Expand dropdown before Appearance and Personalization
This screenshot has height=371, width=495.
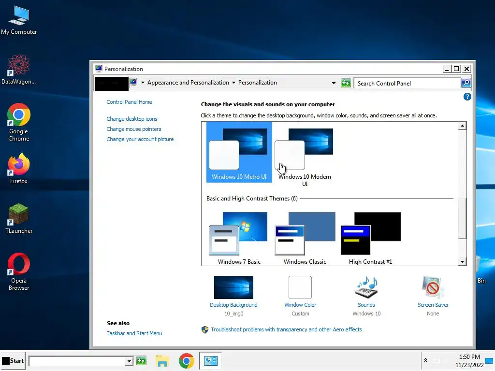point(143,83)
